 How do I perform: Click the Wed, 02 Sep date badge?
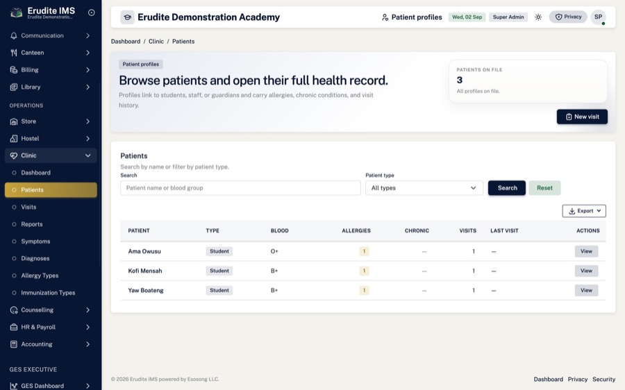point(467,17)
